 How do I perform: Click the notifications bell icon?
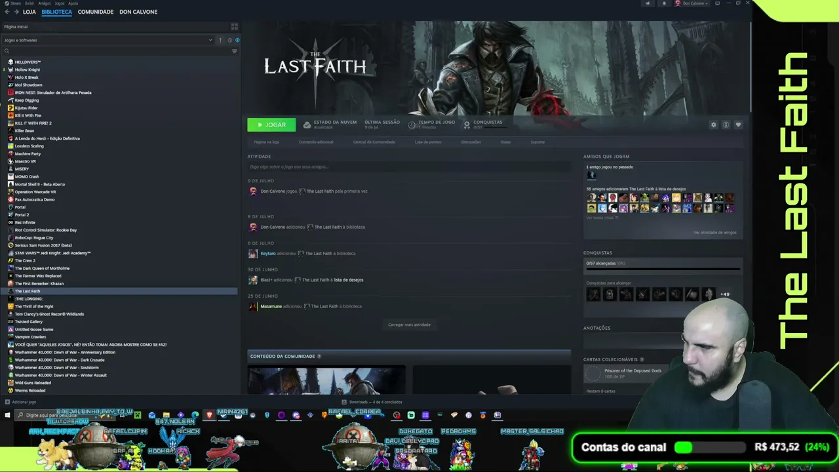664,3
